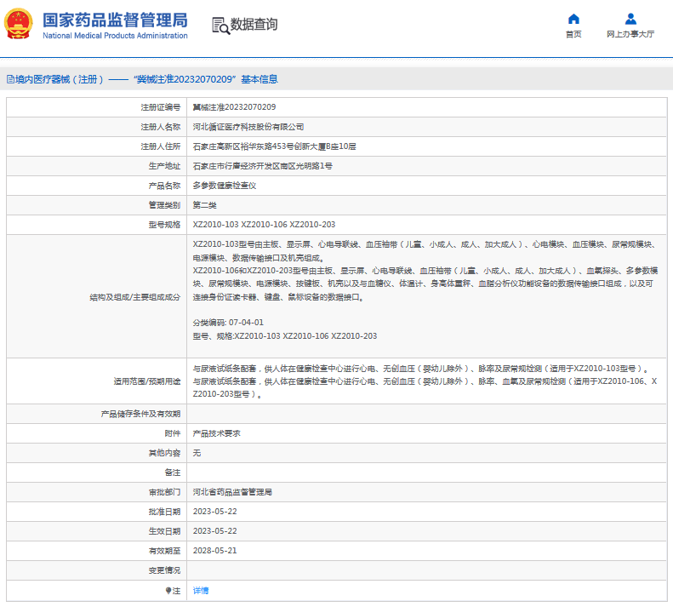Screen dimensions: 673x607
Task: Click the 产品技术要求 attachment text
Action: (x=216, y=433)
